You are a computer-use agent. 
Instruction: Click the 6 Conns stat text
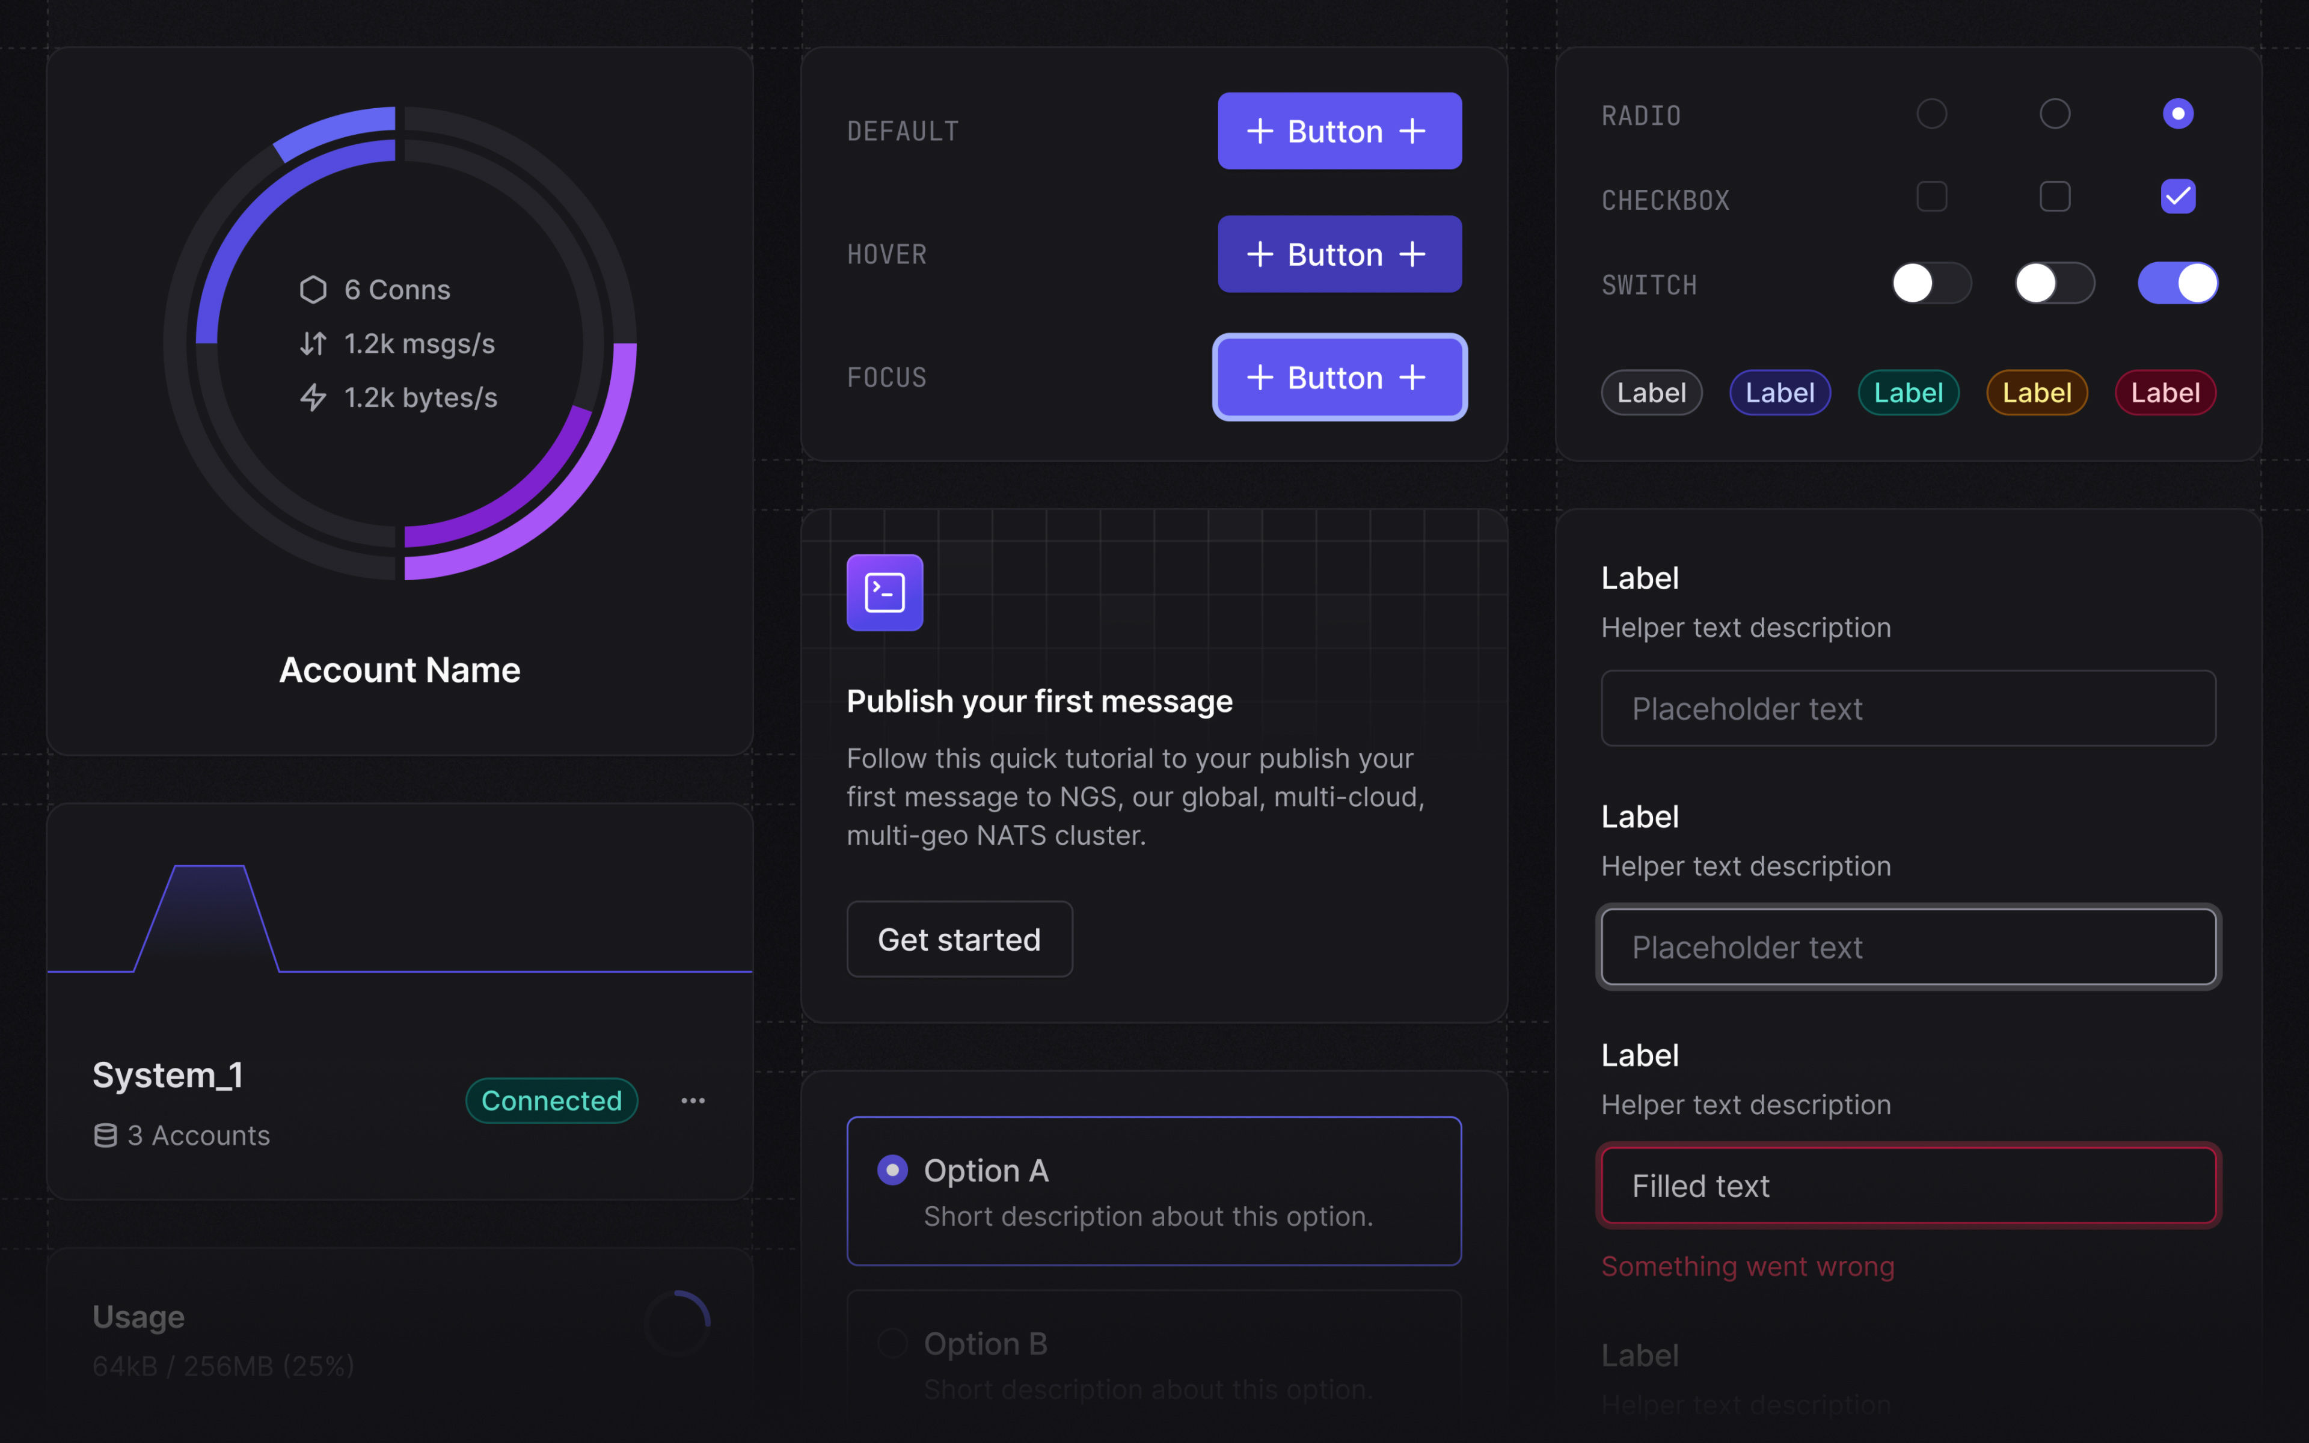[x=397, y=290]
